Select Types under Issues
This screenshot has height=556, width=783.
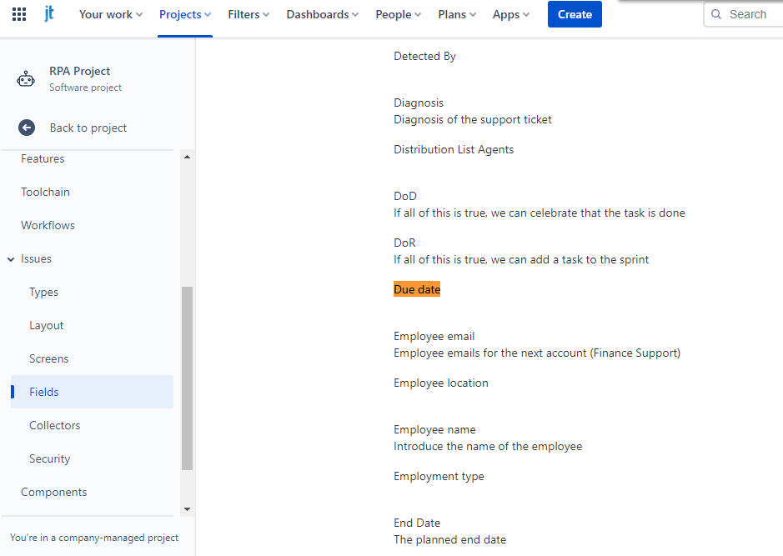pyautogui.click(x=44, y=293)
